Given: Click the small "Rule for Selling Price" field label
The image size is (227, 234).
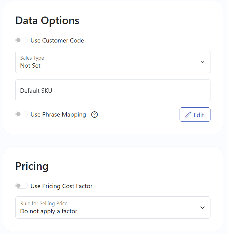Looking at the screenshot, I should click(44, 203).
